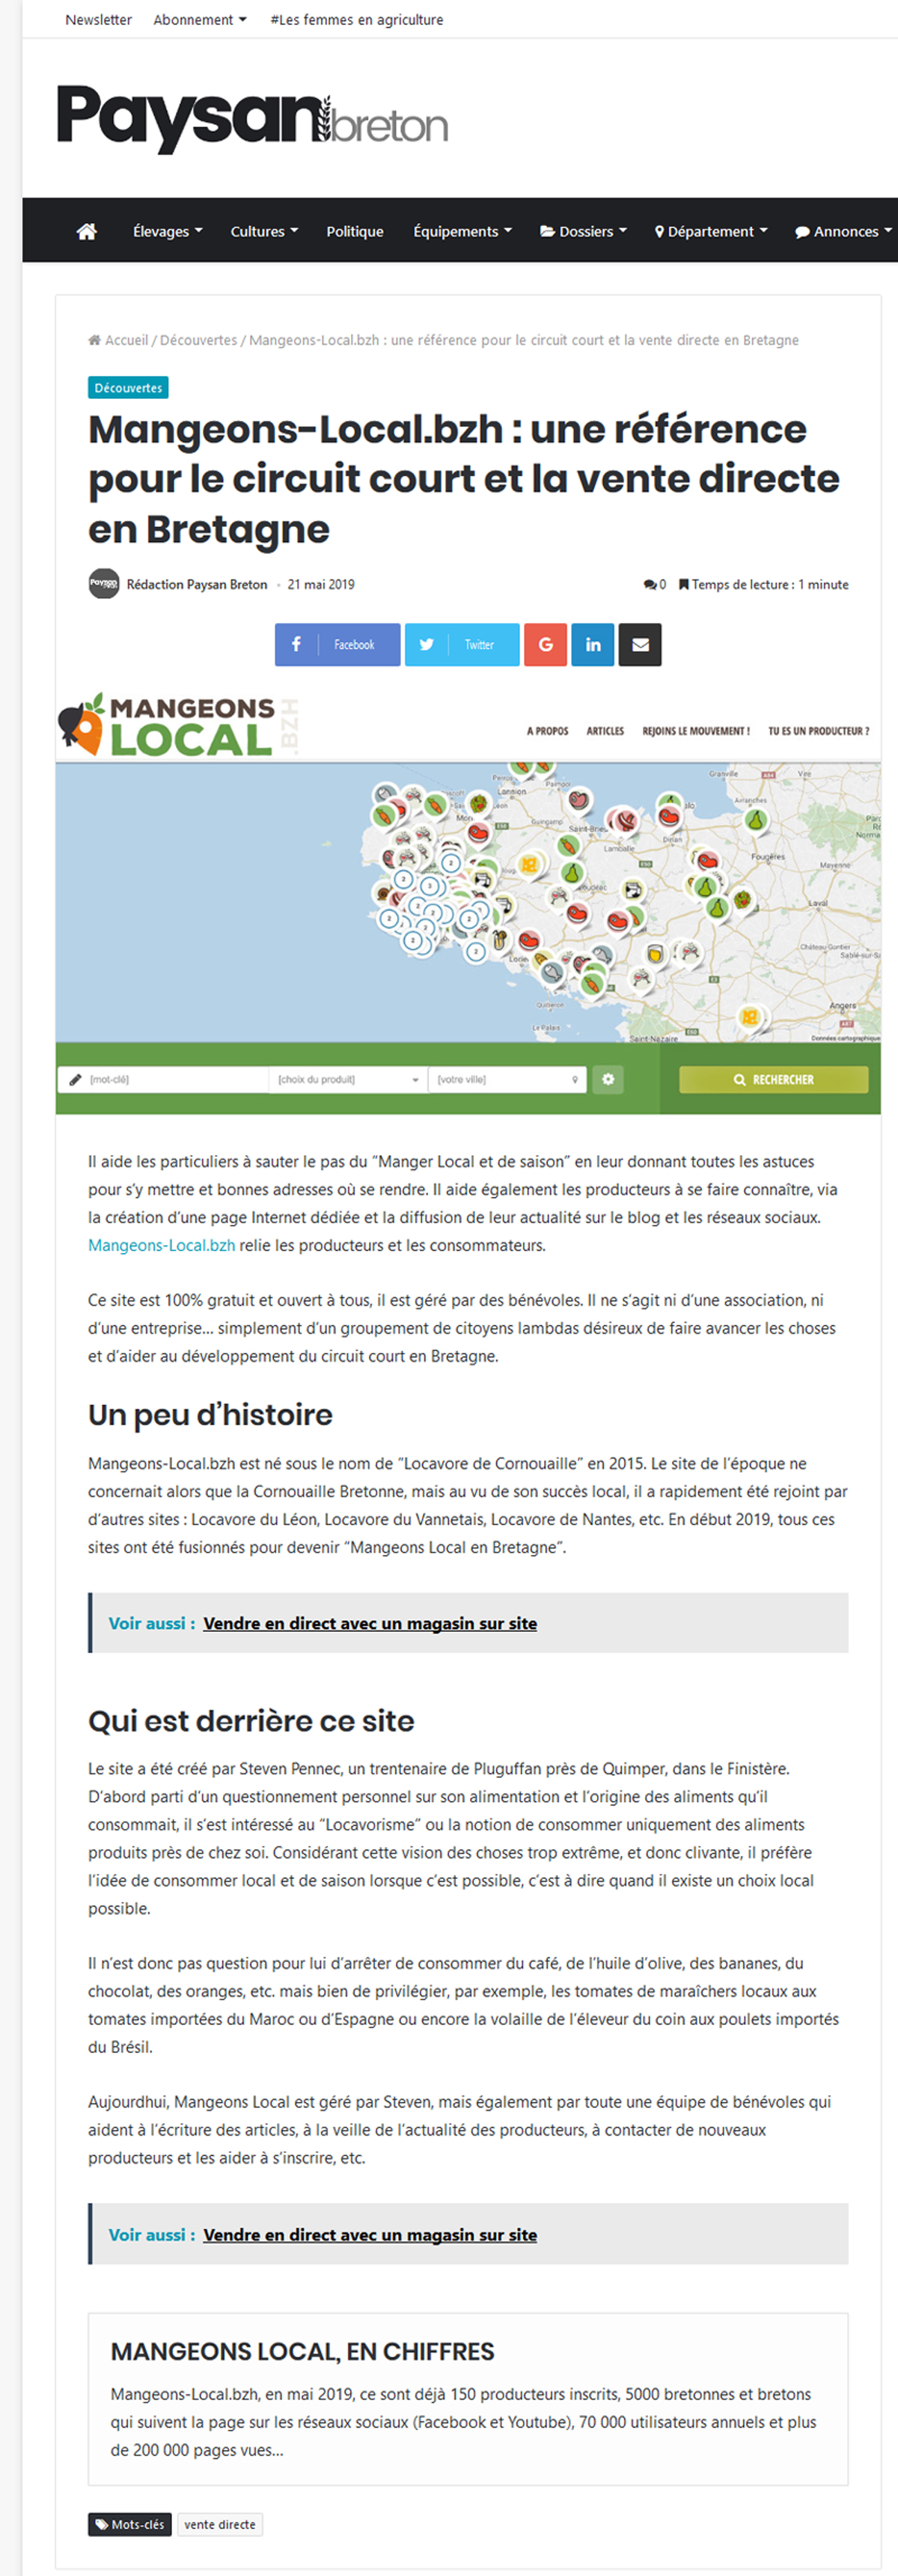Click gear settings icon in map search bar
This screenshot has height=2576, width=898.
pyautogui.click(x=608, y=1079)
